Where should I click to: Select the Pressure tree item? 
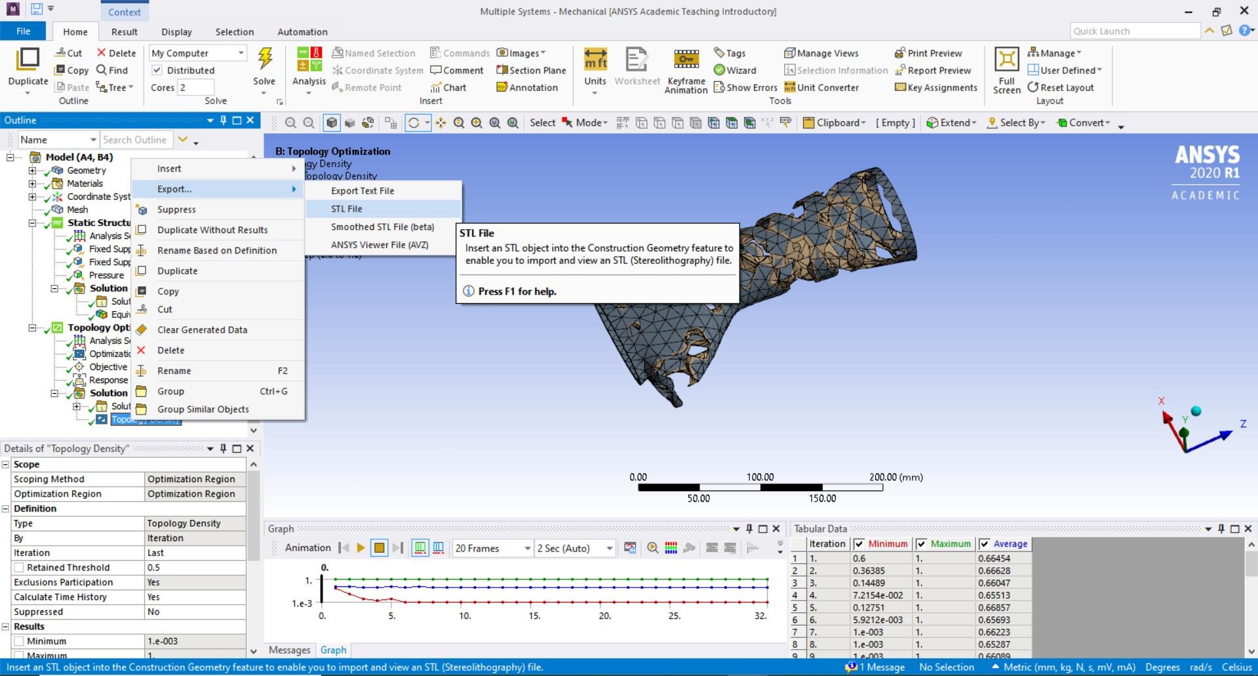106,275
